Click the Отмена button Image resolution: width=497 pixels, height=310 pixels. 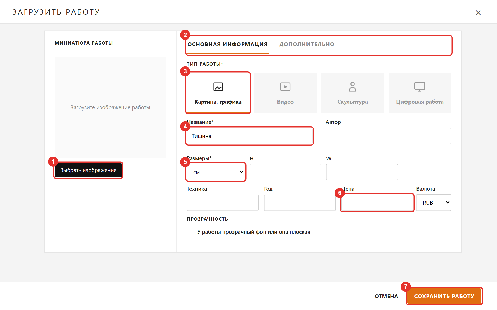tap(386, 296)
